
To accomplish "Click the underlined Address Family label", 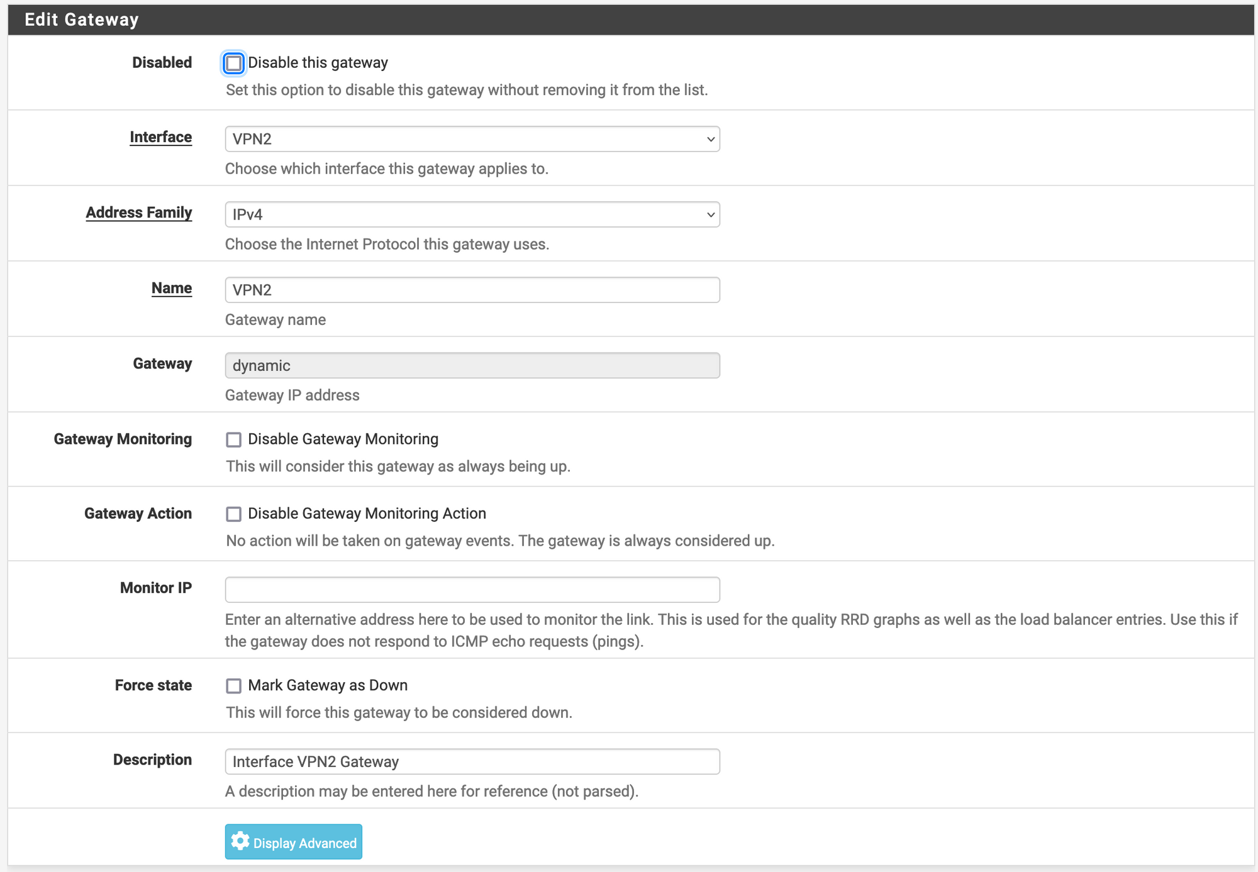I will (x=138, y=212).
